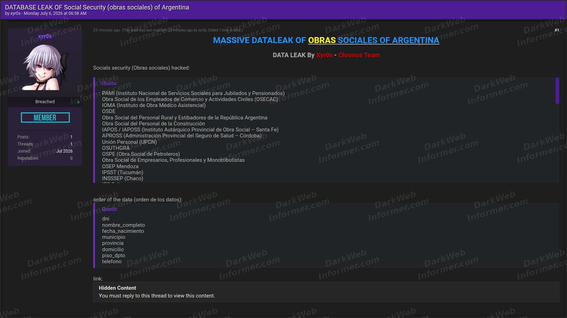The width and height of the screenshot is (567, 318).
Task: Click the MASSIVE DATALEAK heading
Action: [326, 41]
